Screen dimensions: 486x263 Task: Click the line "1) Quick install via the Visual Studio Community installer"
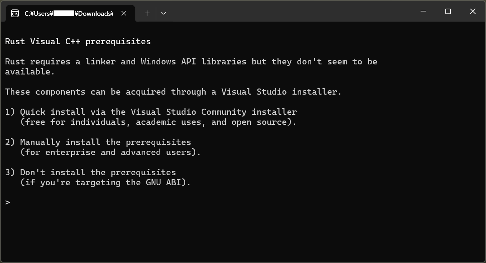click(151, 112)
